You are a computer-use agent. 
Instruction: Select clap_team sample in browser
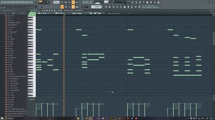[x=10, y=16]
